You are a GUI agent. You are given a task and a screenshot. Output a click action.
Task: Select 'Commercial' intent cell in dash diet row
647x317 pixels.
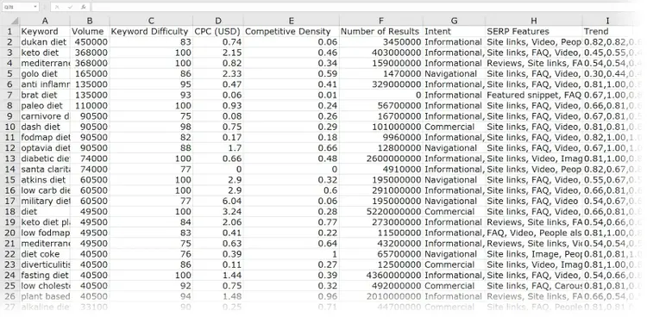tap(454, 127)
